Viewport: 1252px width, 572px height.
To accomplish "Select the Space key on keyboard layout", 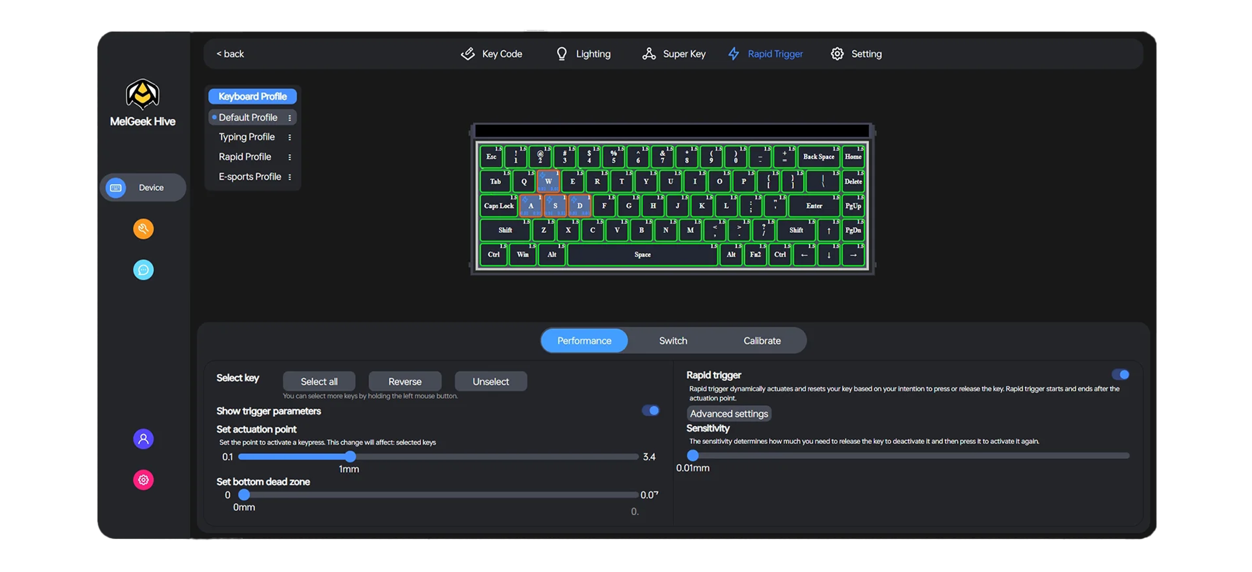I will click(642, 254).
